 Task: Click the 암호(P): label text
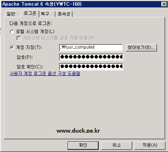[25, 57]
